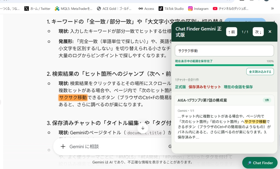
Task: Click the green save progress bar
Action: pyautogui.click(x=224, y=65)
